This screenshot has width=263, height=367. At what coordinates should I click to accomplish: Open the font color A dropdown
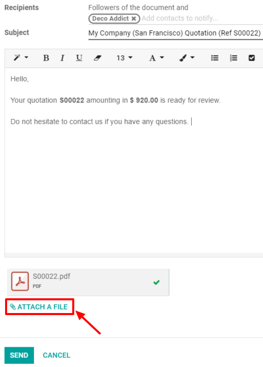tap(157, 58)
